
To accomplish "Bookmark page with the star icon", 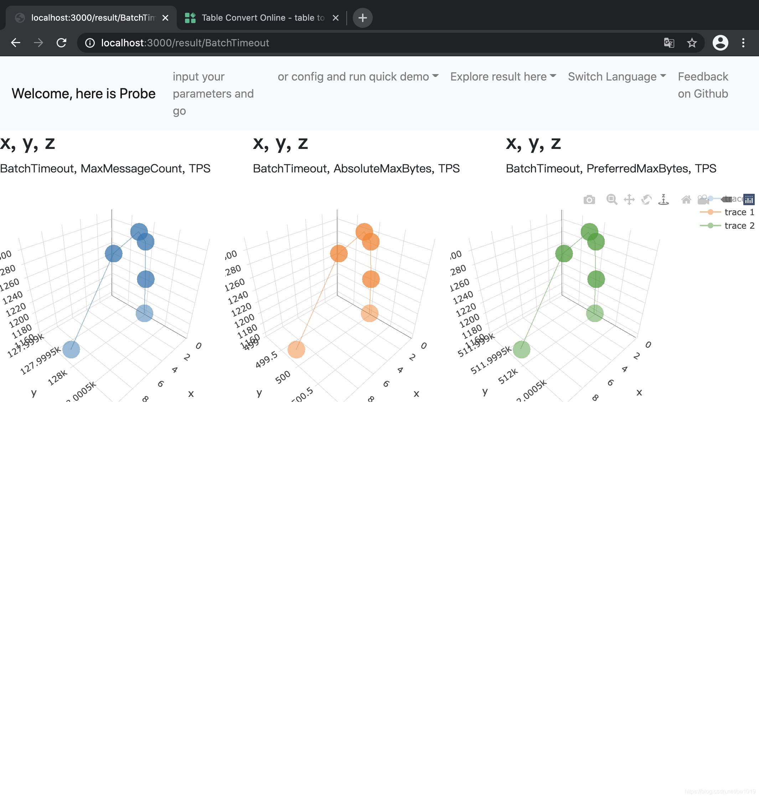I will click(692, 43).
